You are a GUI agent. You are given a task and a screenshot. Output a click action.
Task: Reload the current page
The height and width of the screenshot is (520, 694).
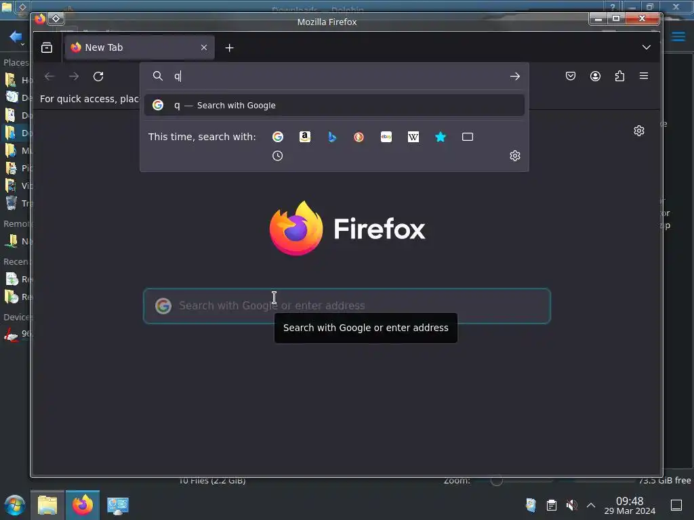(98, 77)
